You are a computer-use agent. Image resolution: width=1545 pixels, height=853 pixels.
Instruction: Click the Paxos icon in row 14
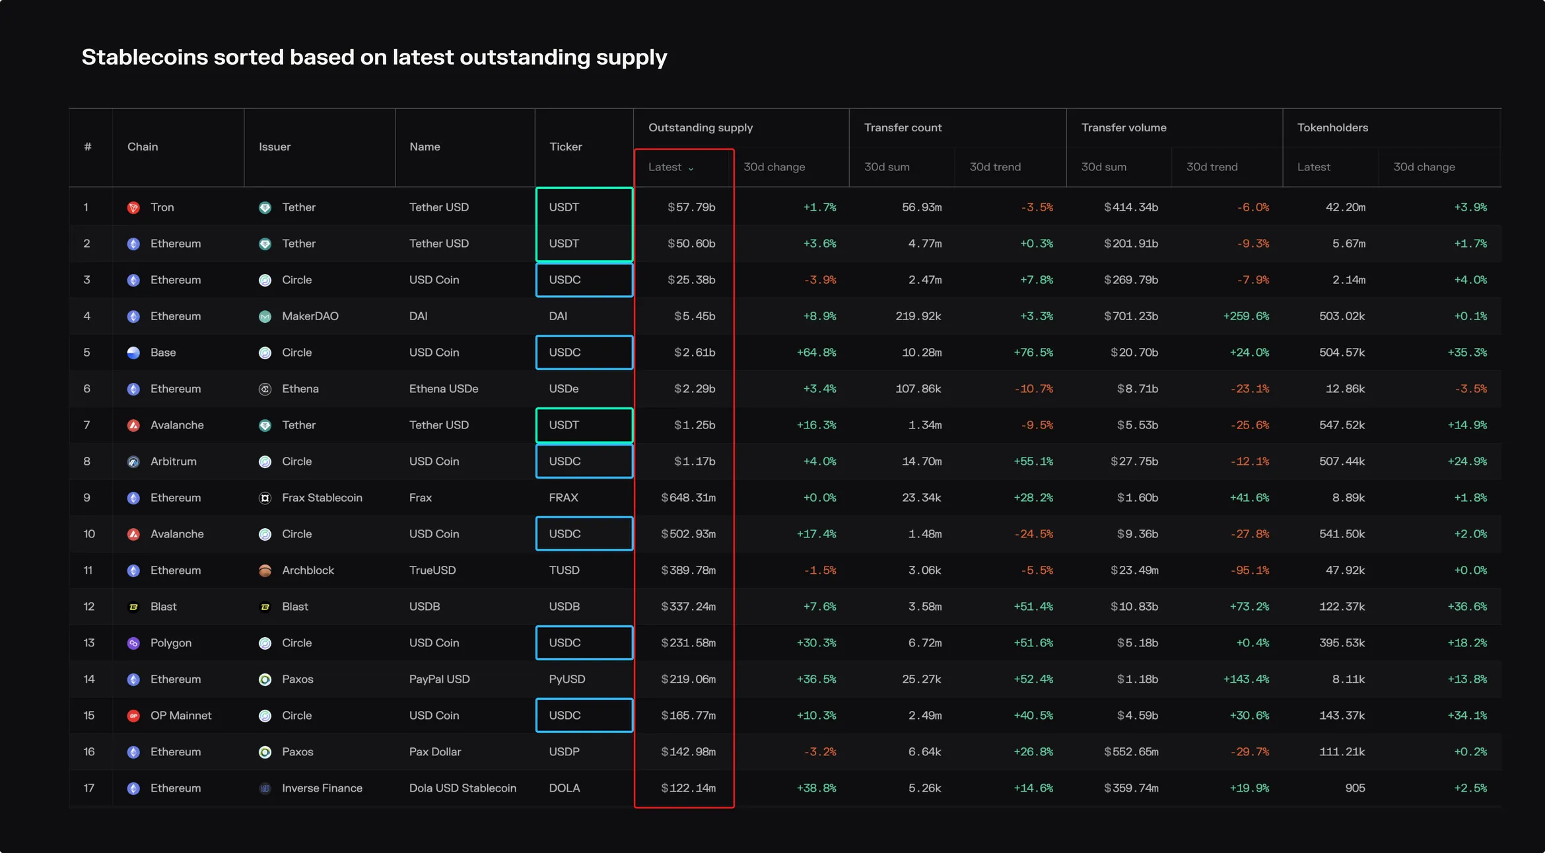click(x=265, y=679)
